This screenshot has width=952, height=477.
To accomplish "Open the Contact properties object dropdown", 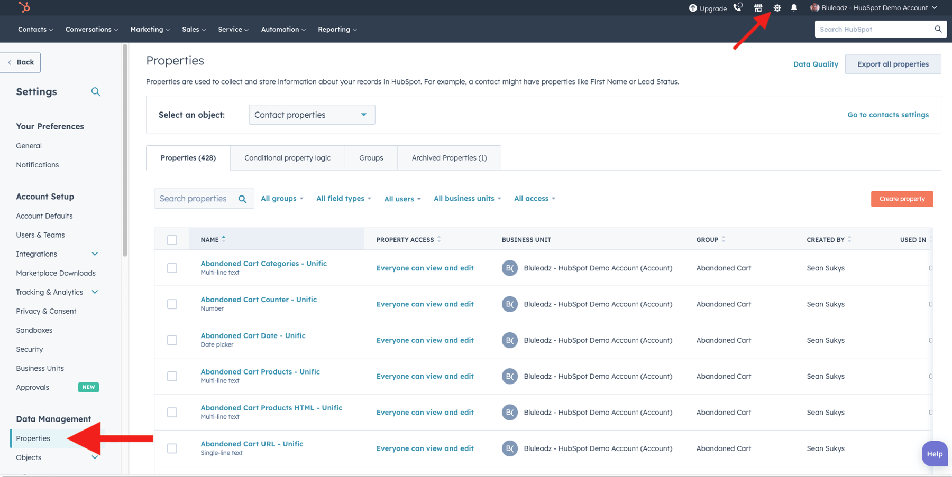I will (311, 115).
